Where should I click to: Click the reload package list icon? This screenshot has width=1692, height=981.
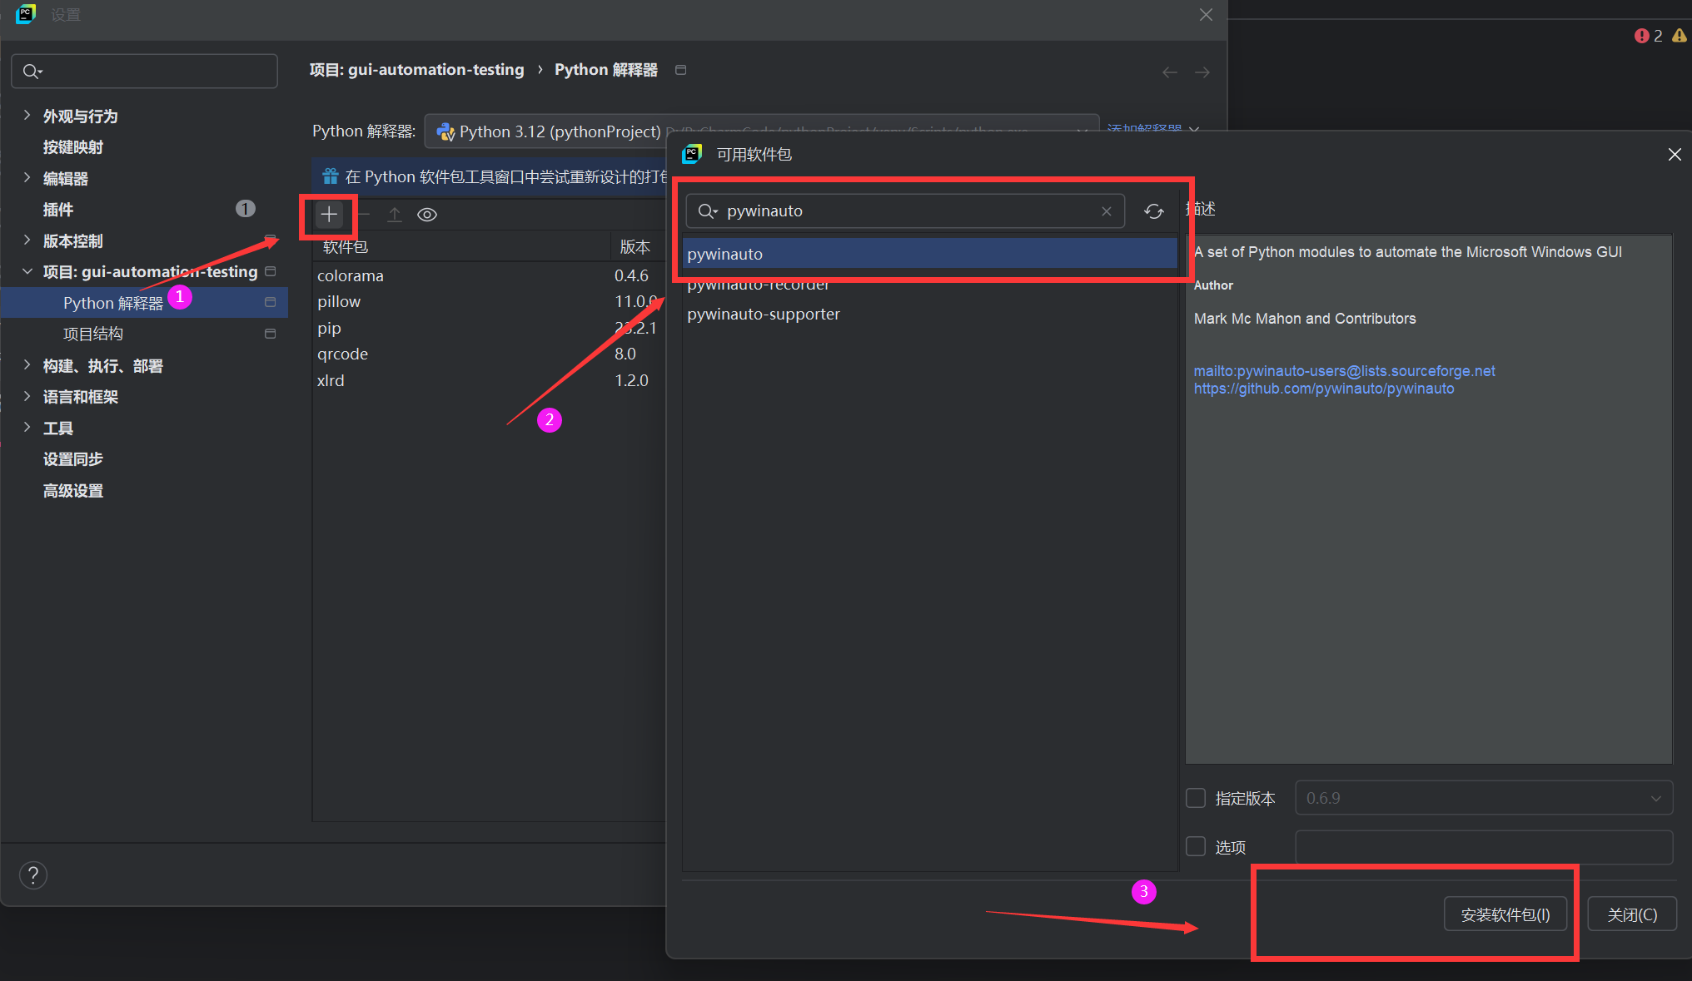1153,211
